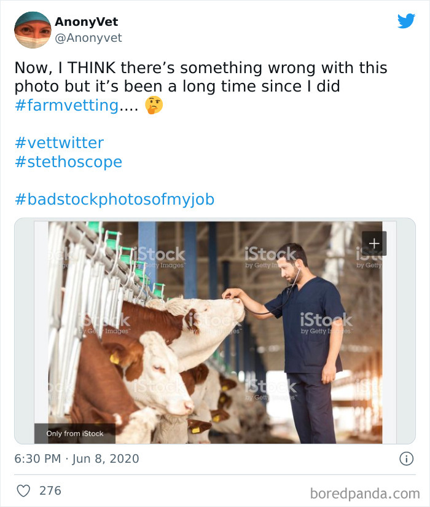
Task: Select the iStock watermark on the photo
Action: [326, 320]
